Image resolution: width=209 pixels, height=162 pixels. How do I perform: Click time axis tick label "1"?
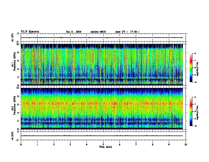37,145
